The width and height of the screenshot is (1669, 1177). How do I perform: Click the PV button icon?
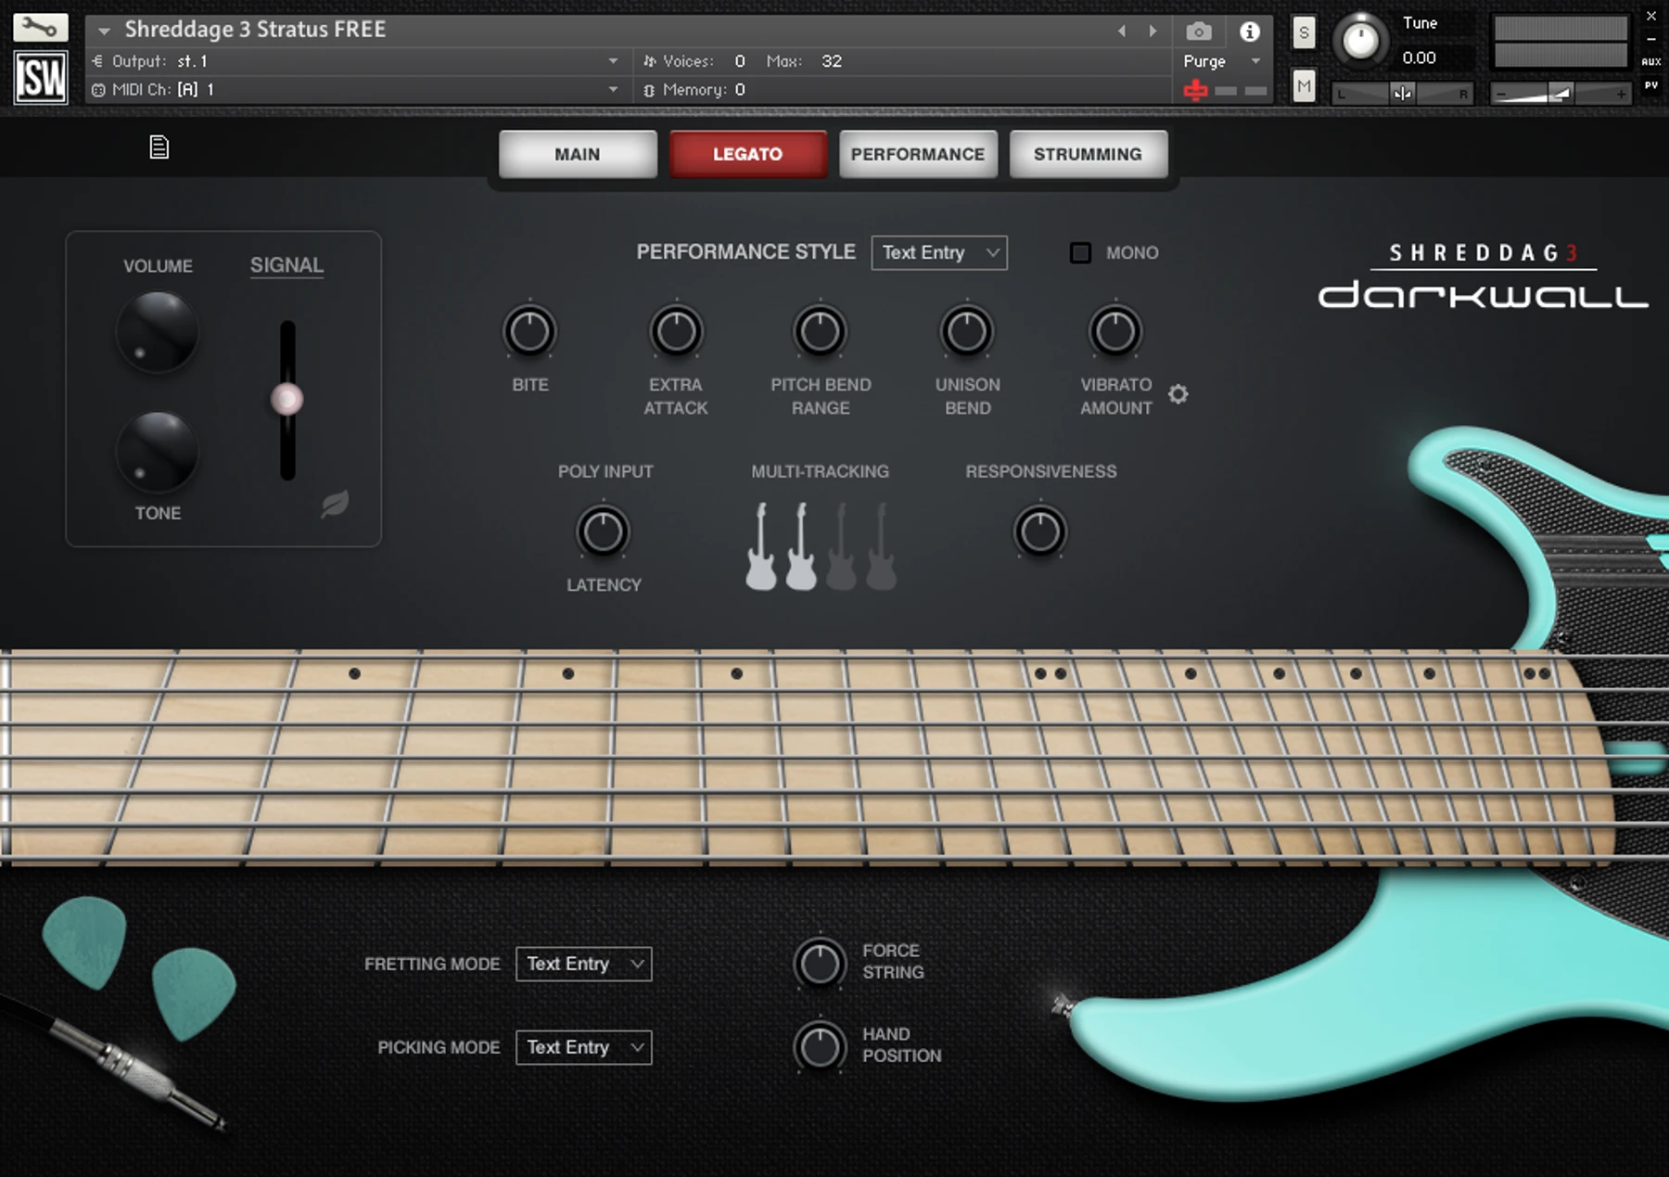(x=1651, y=85)
